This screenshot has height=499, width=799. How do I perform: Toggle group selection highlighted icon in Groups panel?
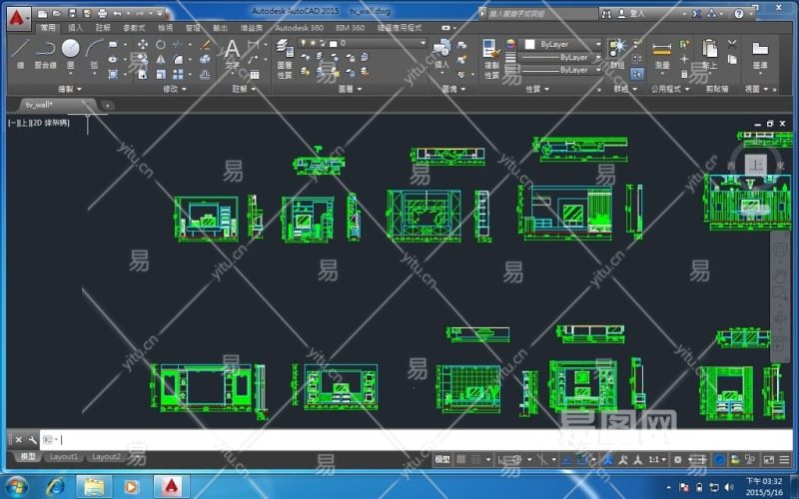click(637, 74)
